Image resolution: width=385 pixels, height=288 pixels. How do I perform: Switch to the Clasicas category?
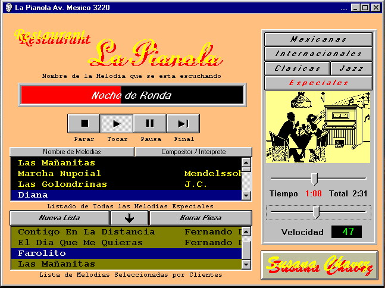pyautogui.click(x=297, y=68)
